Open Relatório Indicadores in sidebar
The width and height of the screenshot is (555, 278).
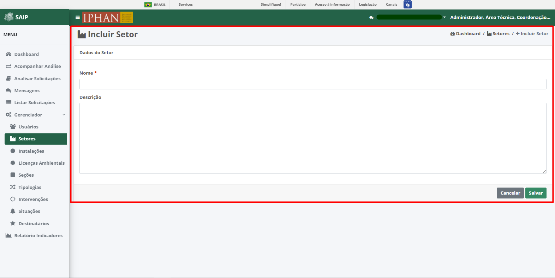[x=38, y=235]
